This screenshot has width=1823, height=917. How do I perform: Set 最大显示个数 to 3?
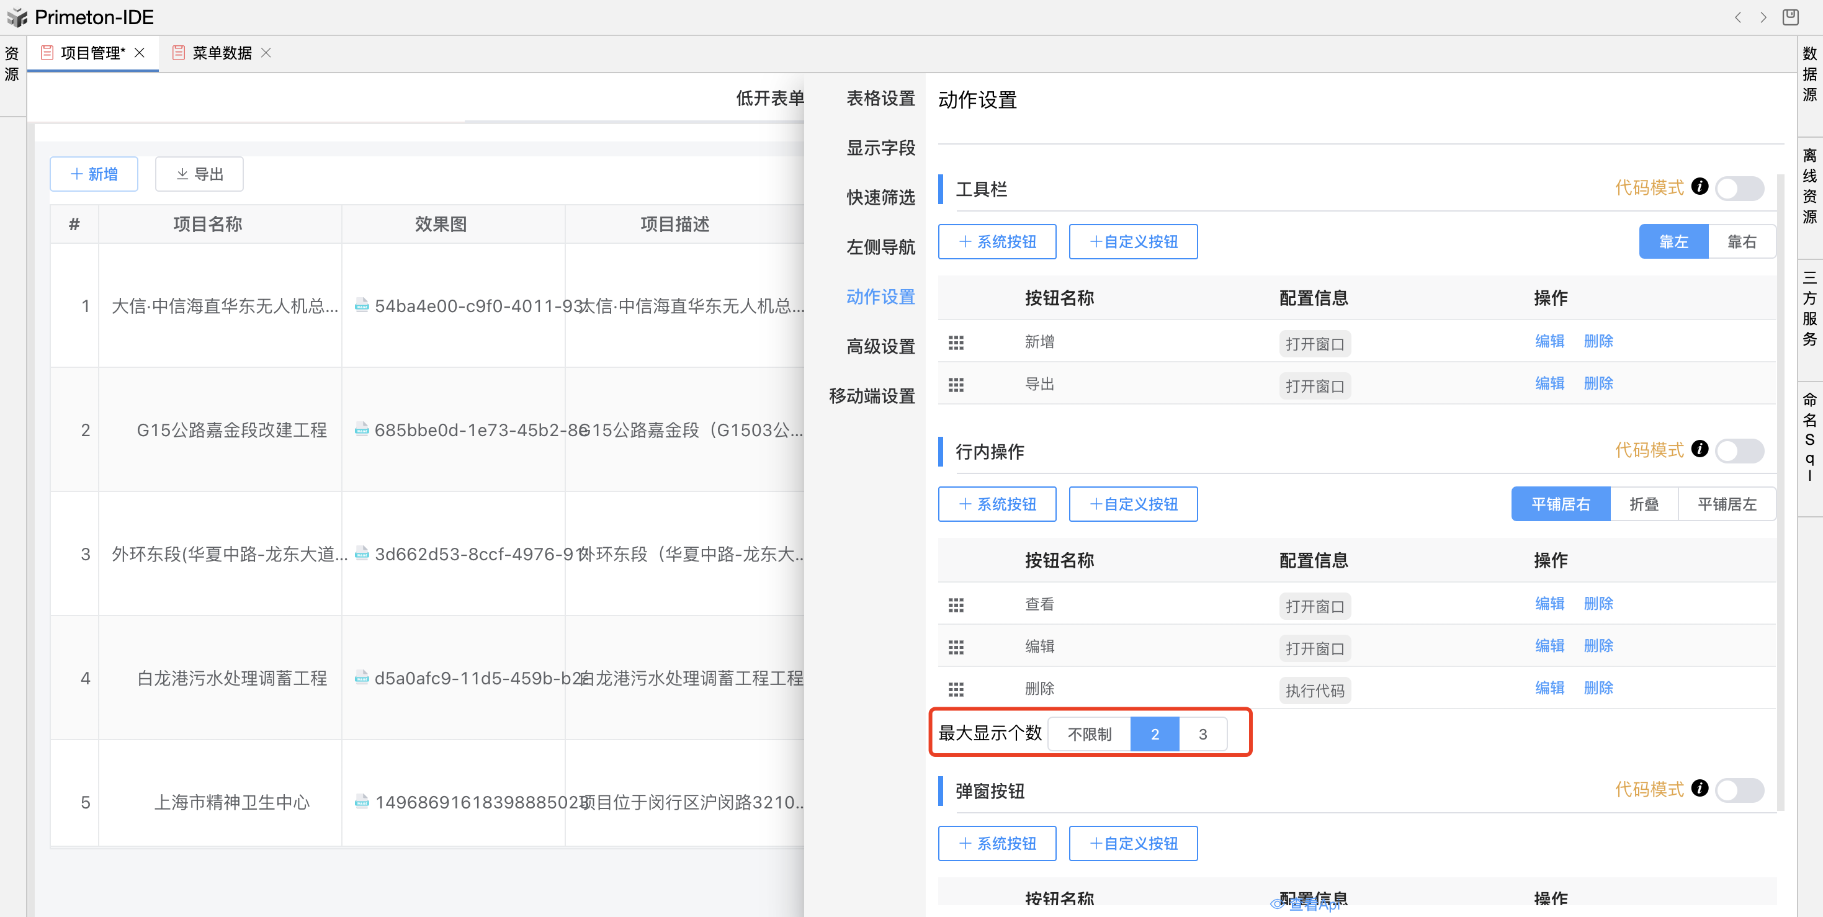1203,735
